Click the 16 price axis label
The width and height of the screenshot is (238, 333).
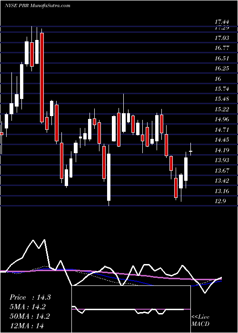coord(218,79)
